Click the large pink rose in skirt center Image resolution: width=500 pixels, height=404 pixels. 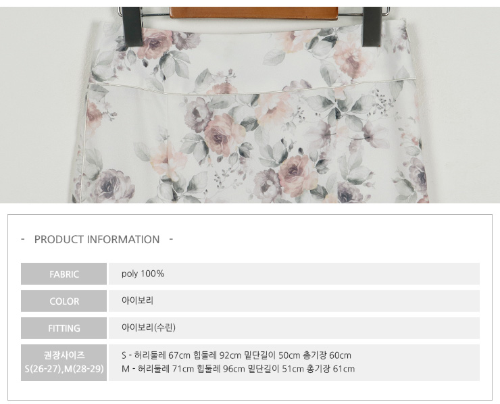coord(222,135)
